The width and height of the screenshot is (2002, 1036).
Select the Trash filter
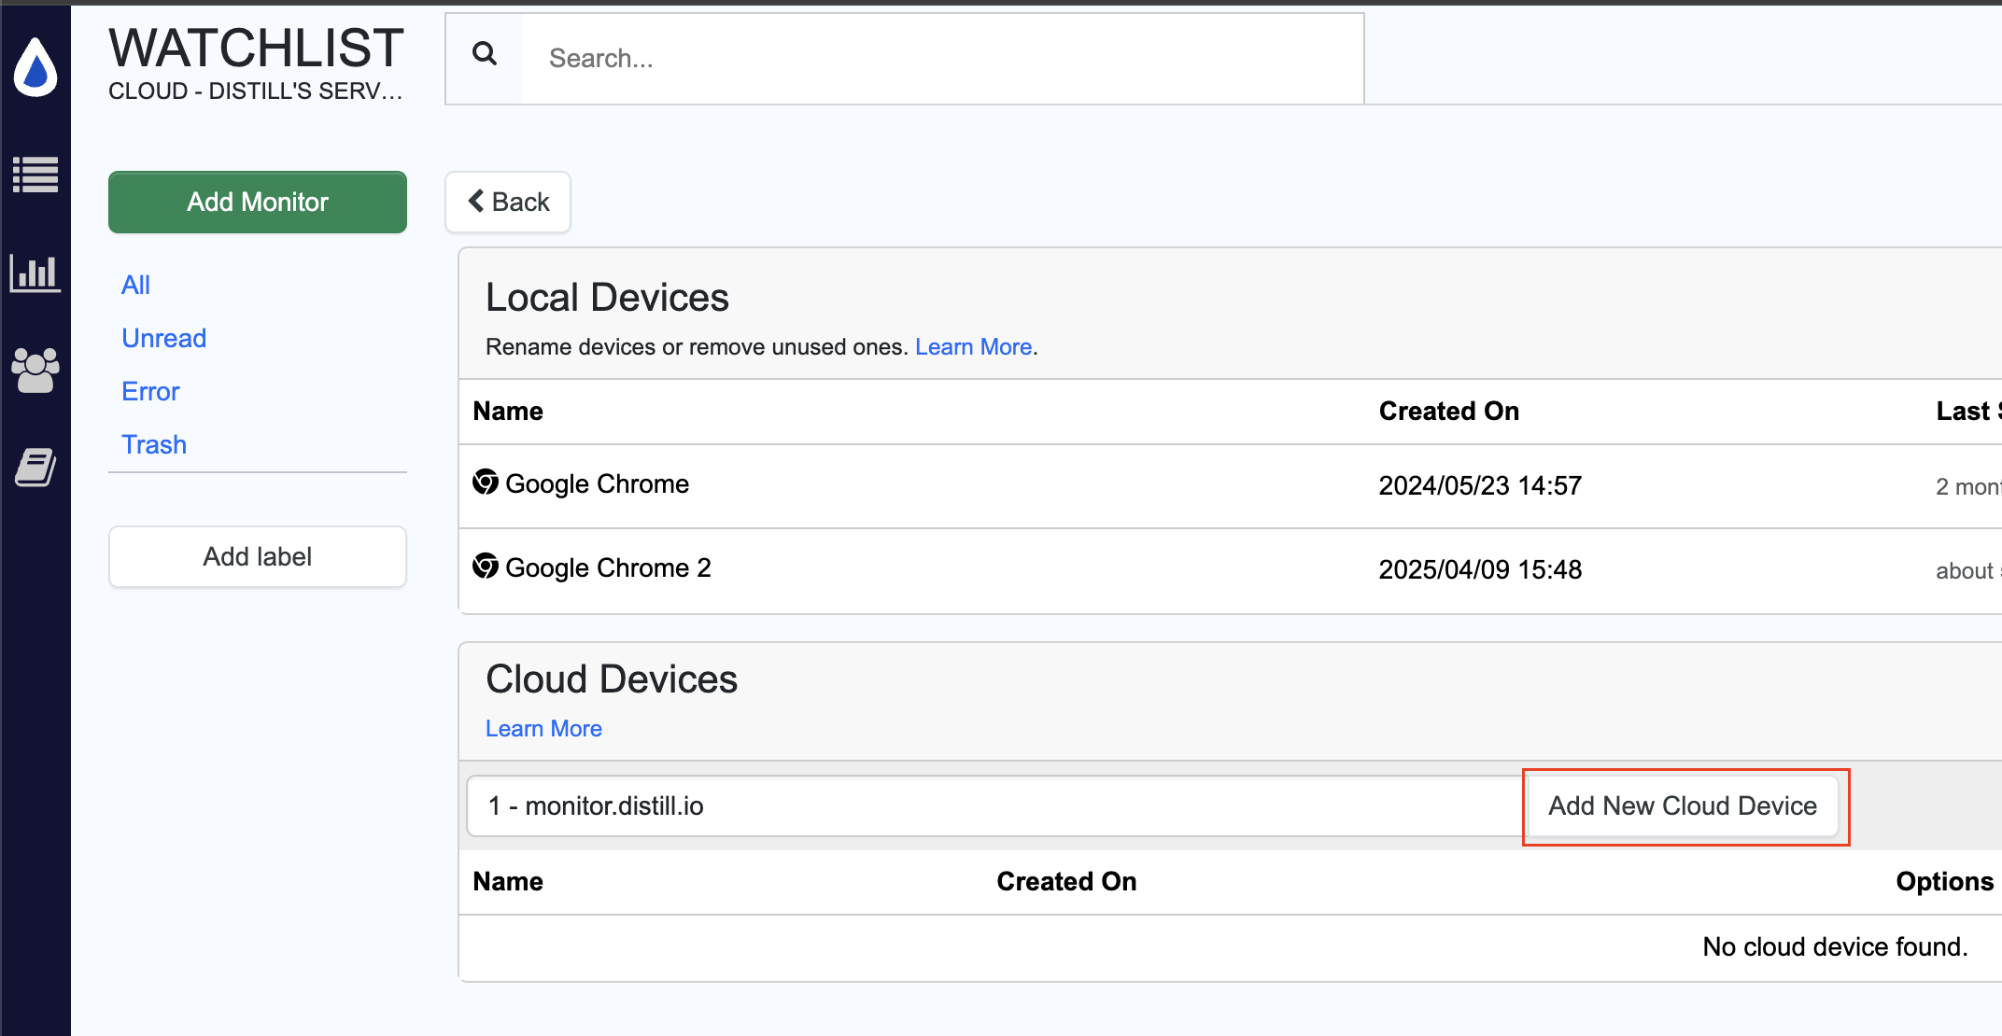point(153,444)
